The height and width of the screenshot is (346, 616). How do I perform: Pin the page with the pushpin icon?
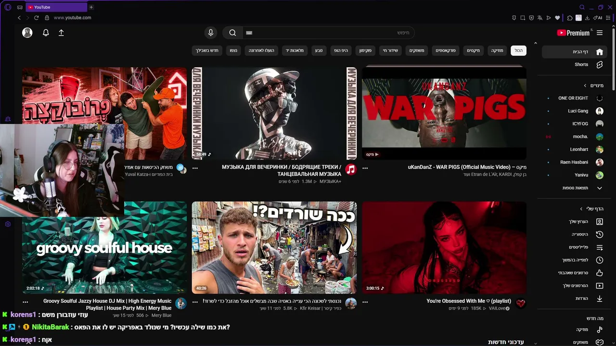click(514, 18)
